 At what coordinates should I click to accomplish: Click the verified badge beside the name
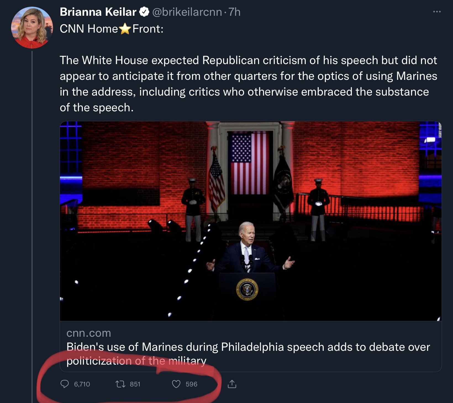[144, 12]
